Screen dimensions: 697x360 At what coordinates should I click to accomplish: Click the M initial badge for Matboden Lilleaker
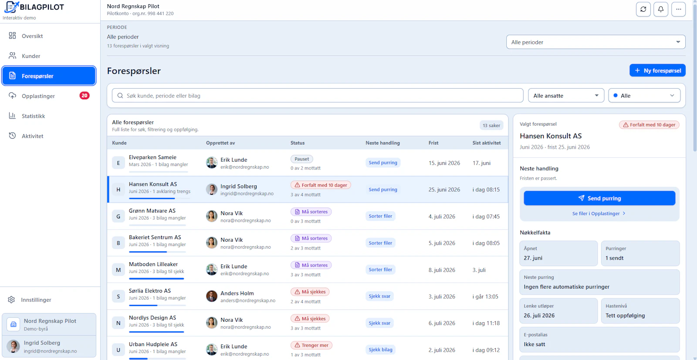pos(118,270)
